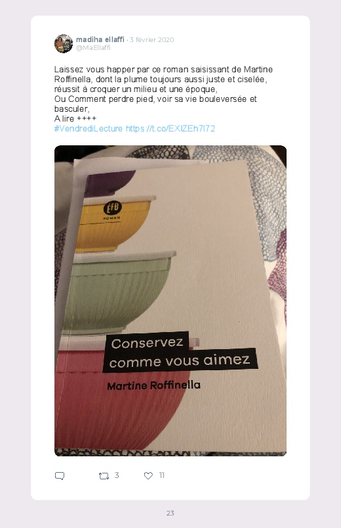Click the reply speech bubble icon
This screenshot has width=341, height=528.
60,475
